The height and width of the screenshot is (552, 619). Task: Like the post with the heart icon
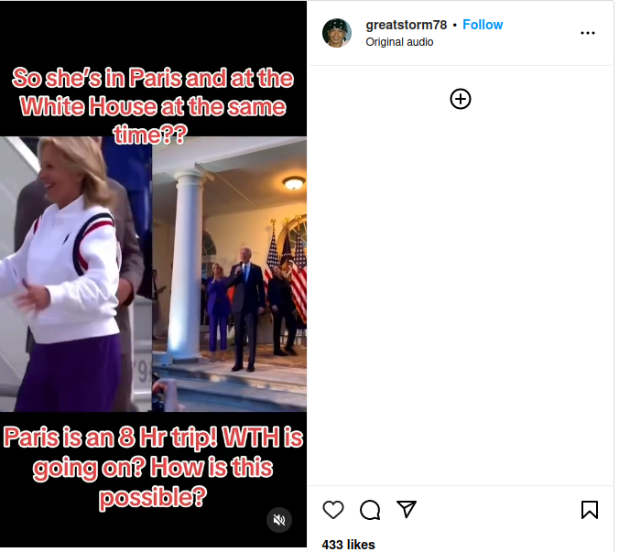point(333,510)
